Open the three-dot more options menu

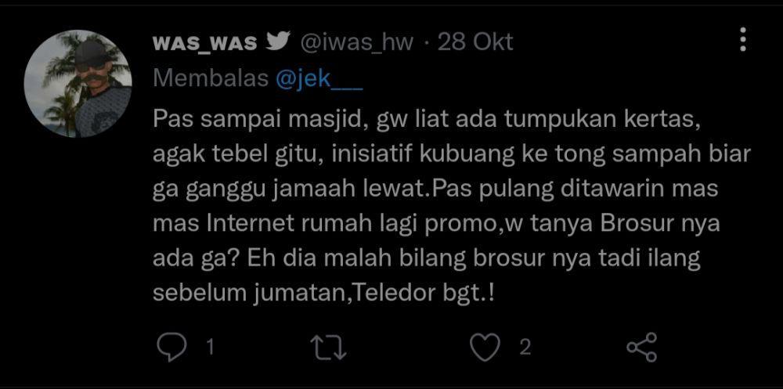tap(743, 39)
